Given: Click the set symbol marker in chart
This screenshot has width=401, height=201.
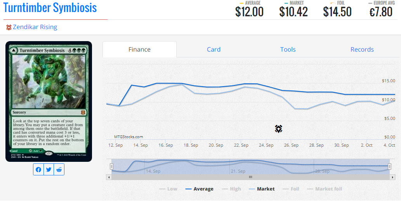Looking at the screenshot, I should click(278, 129).
